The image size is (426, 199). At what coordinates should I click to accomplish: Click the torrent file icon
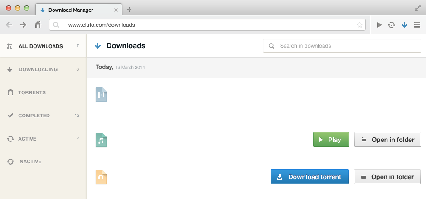coord(101,177)
